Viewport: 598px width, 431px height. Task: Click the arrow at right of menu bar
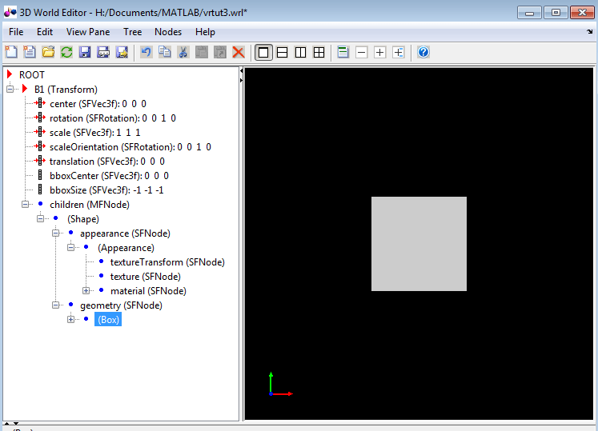click(x=590, y=32)
